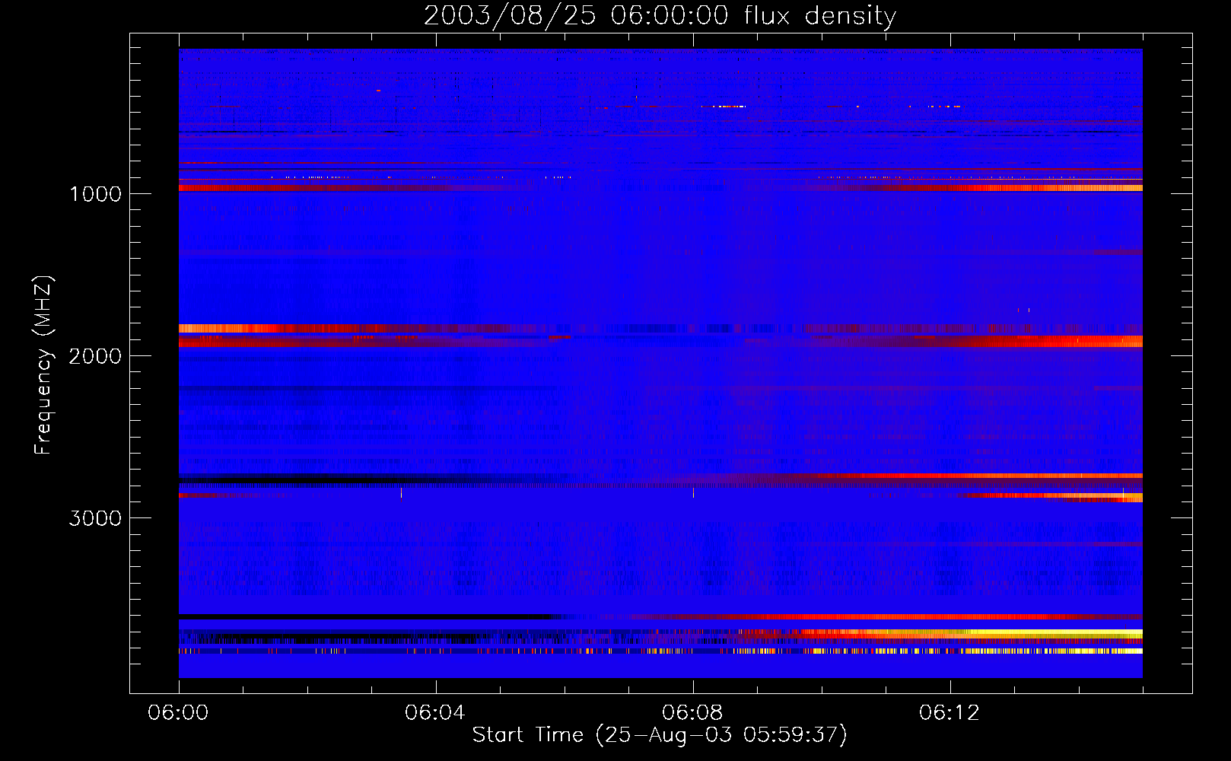This screenshot has width=1231, height=761.
Task: Click the 06:12 time tick label
Action: 949,712
